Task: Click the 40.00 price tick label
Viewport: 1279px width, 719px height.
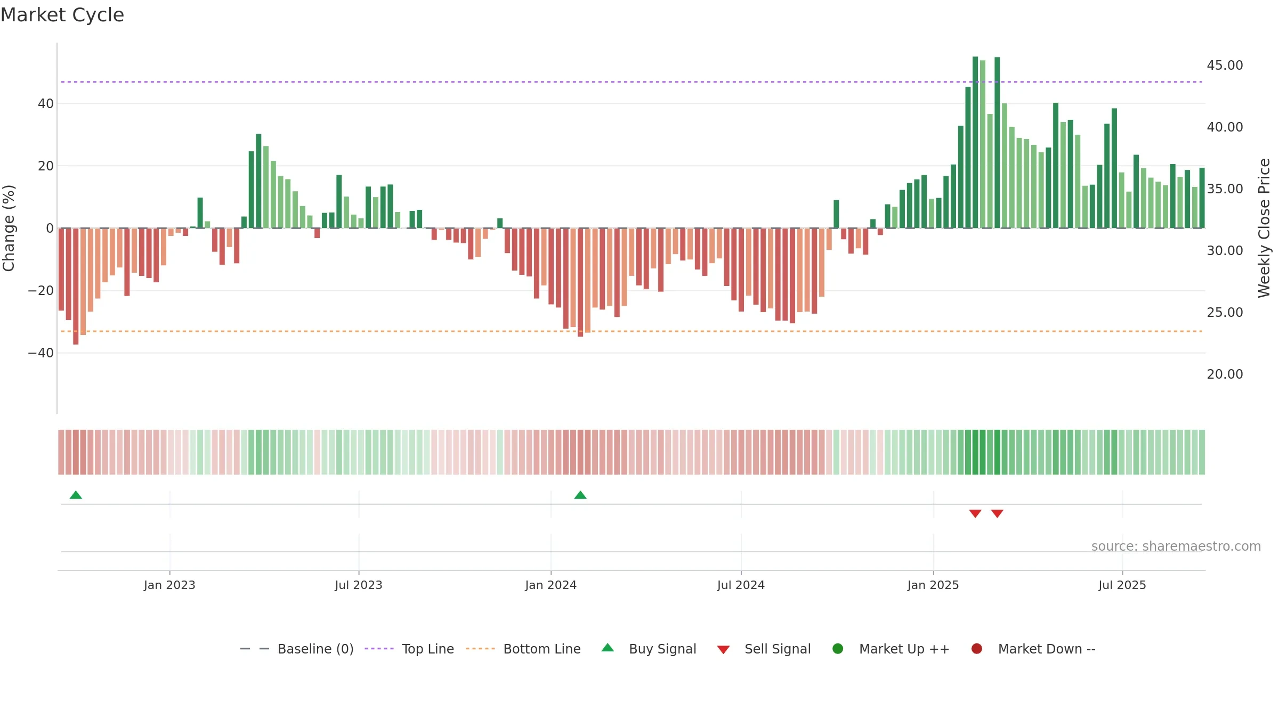Action: [x=1225, y=127]
